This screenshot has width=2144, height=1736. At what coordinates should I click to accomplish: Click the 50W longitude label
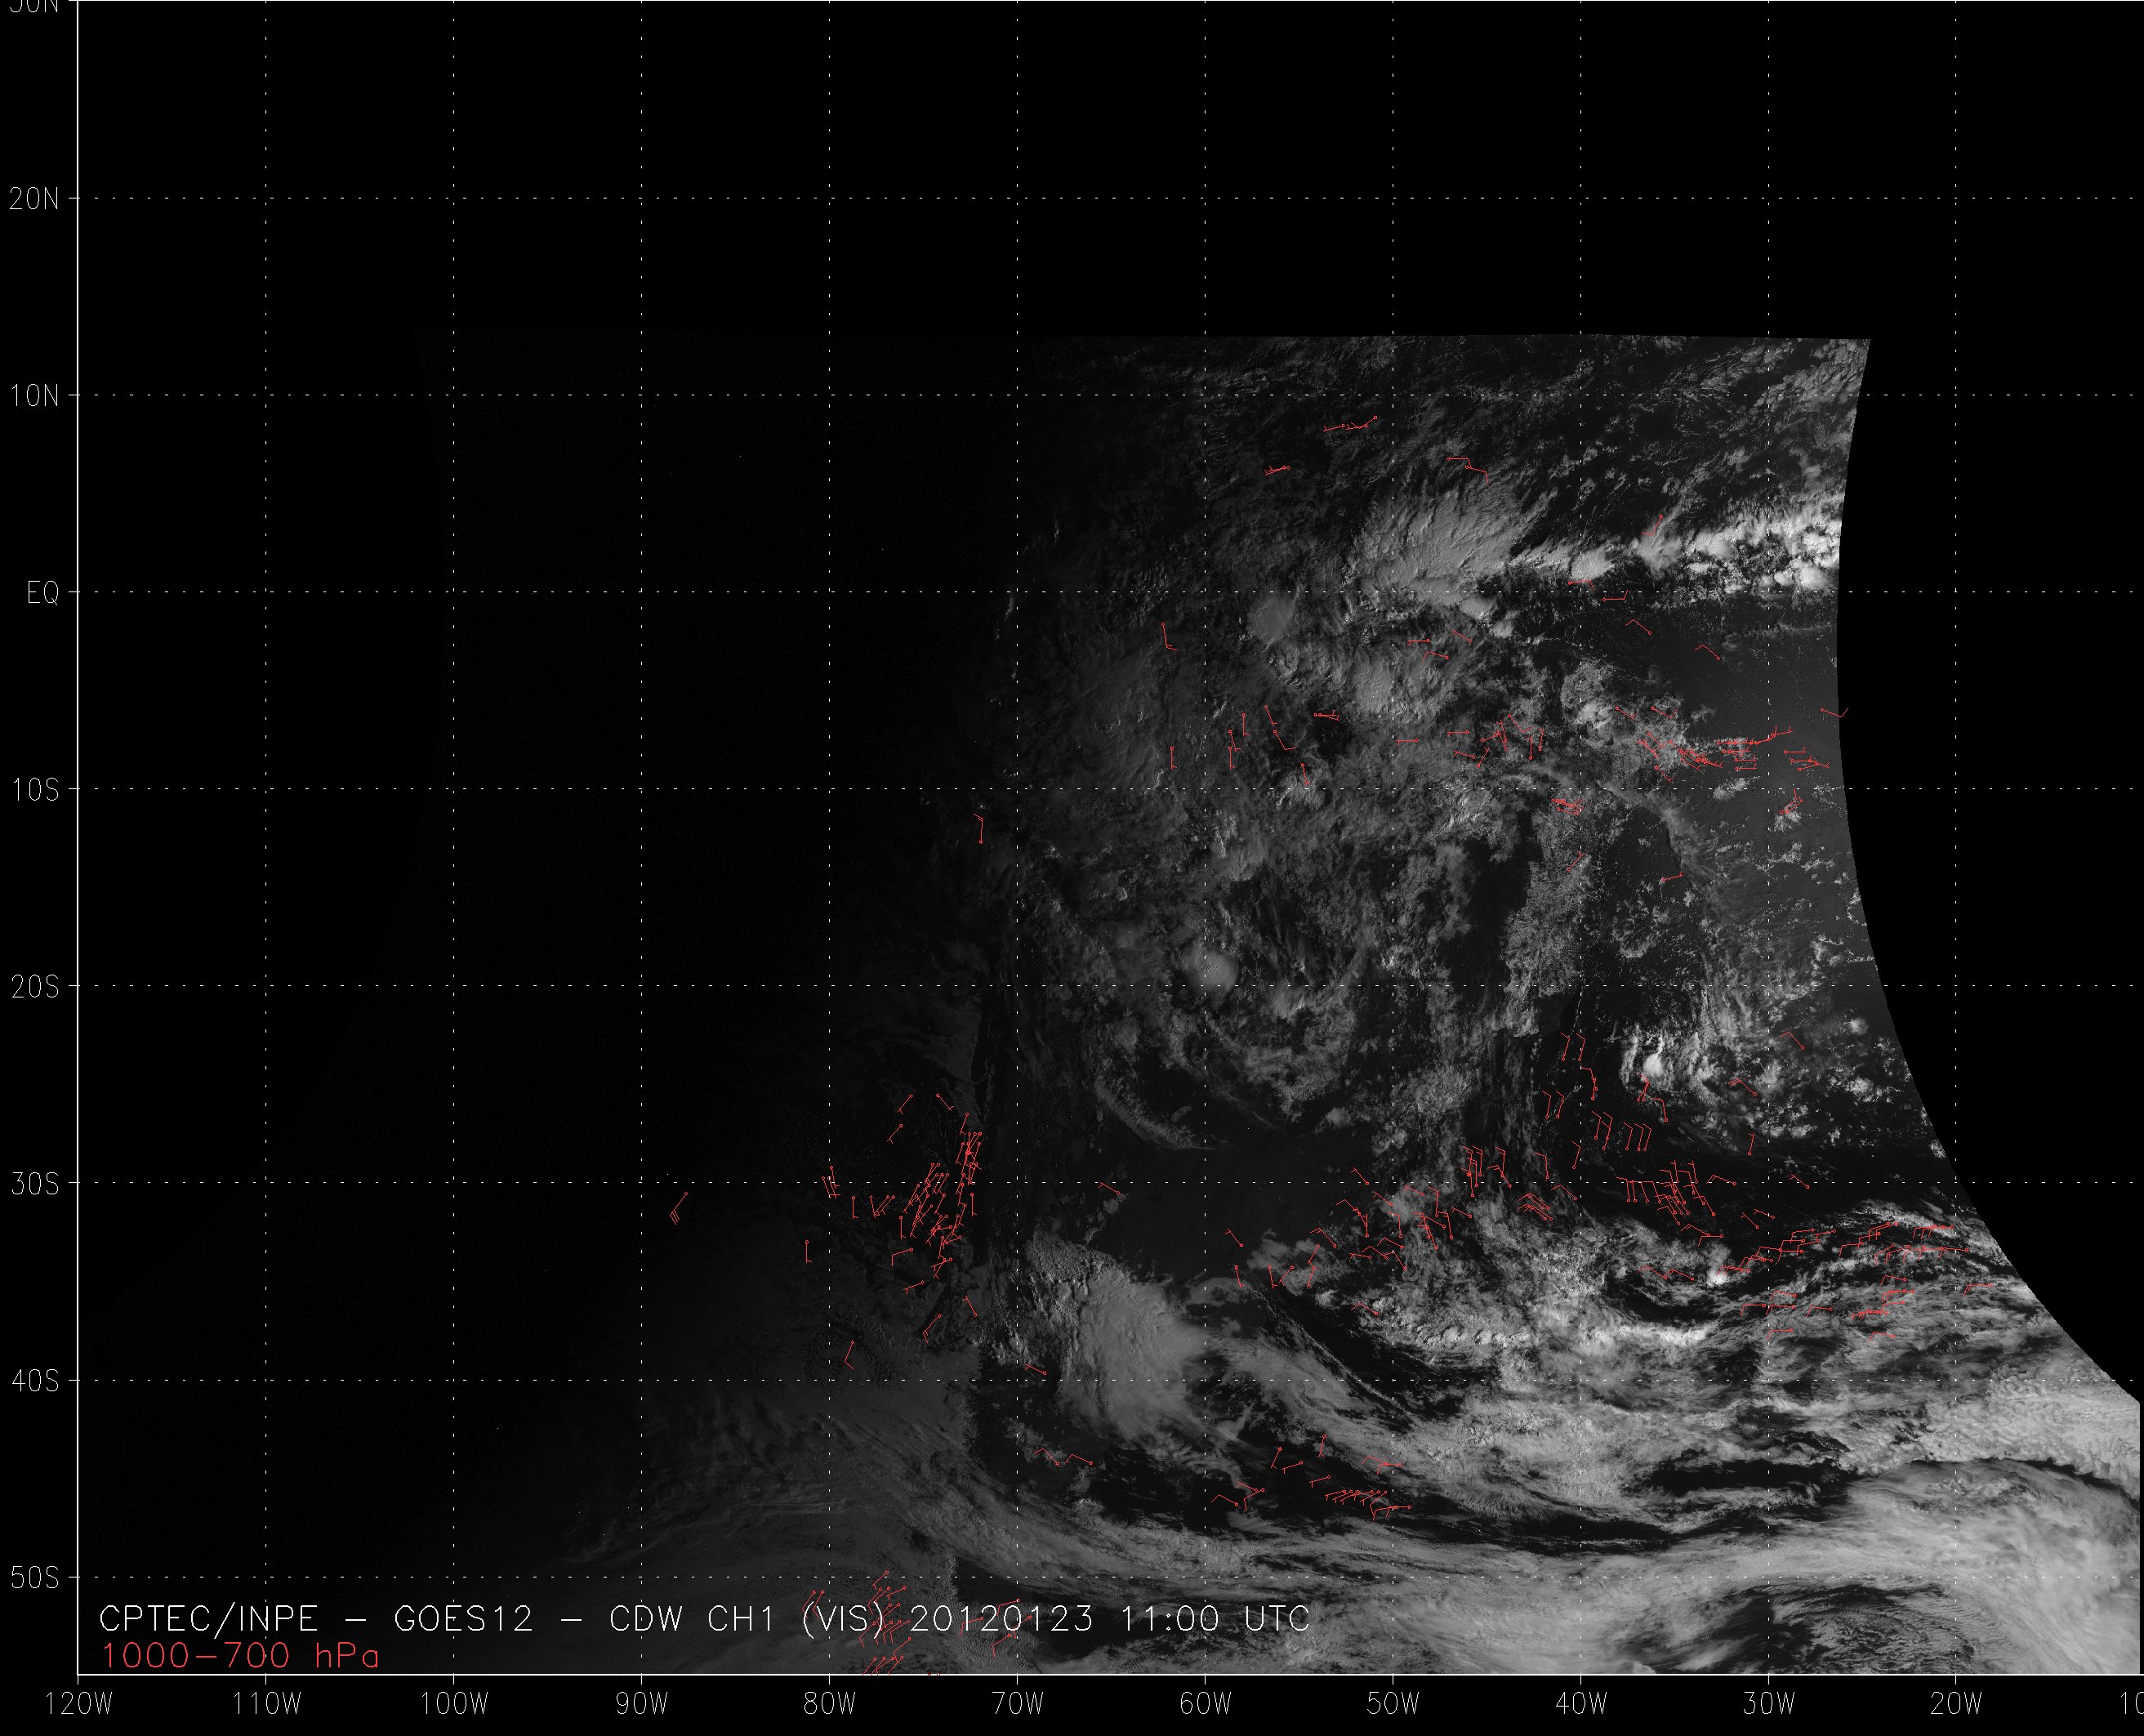tap(1393, 1705)
